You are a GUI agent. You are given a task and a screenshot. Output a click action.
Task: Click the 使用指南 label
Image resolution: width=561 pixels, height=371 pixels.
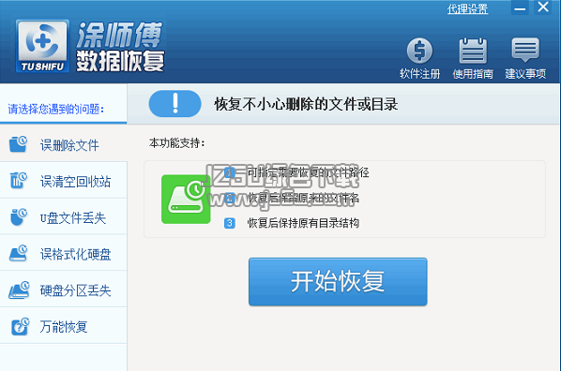[x=473, y=74]
